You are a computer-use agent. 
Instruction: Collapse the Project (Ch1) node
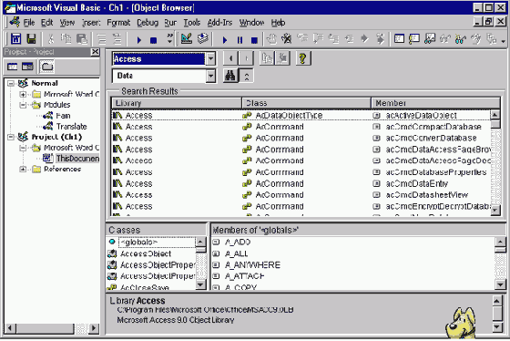11,137
